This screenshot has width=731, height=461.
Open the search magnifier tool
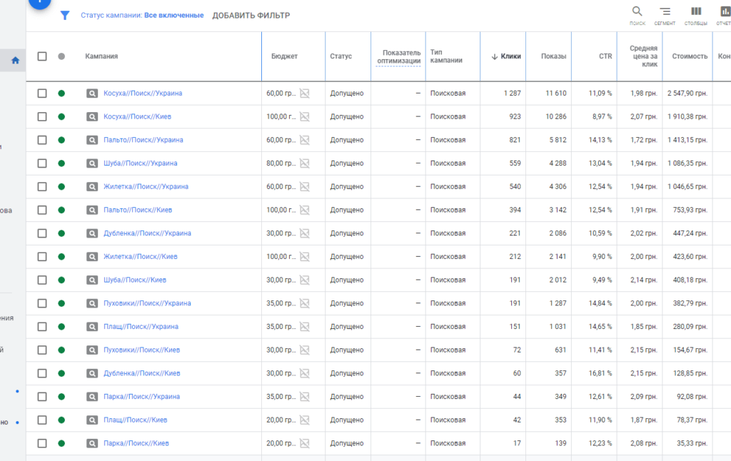pyautogui.click(x=637, y=11)
